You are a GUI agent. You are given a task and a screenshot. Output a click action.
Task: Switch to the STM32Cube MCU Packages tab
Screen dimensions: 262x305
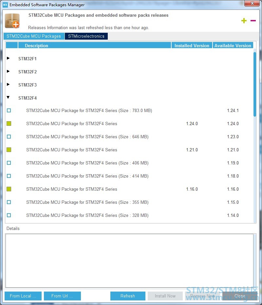pos(34,36)
